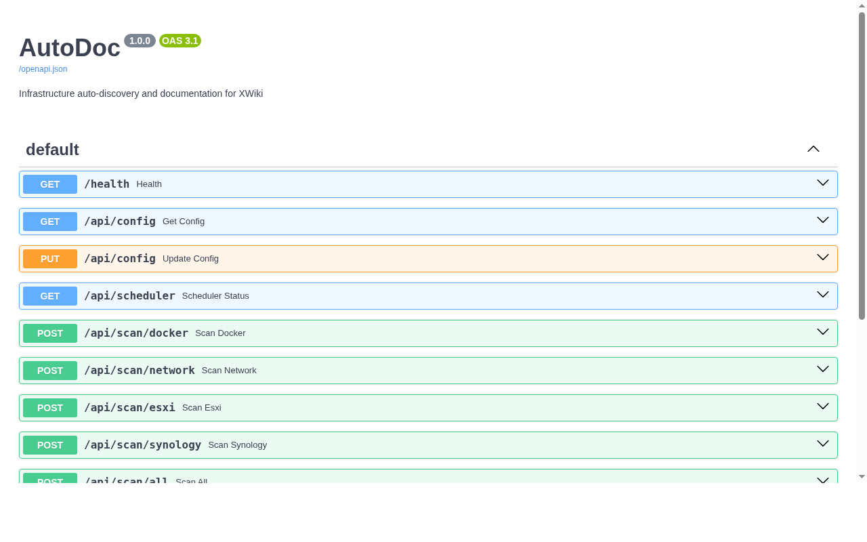Click the PUT badge for Update Config

click(50, 259)
